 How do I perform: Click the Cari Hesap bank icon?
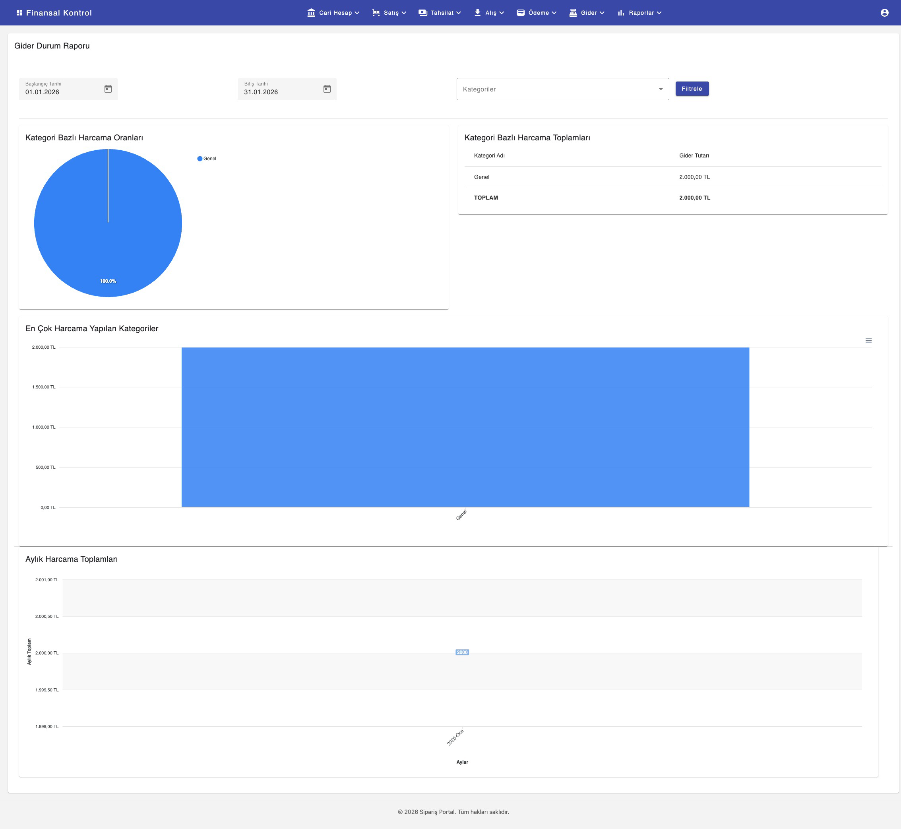(x=311, y=13)
